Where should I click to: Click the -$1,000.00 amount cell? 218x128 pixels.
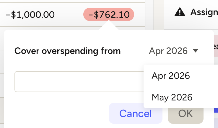coord(30,15)
